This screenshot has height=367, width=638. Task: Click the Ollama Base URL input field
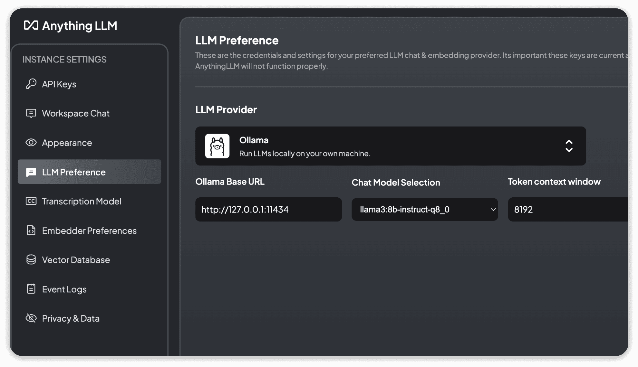click(x=268, y=210)
